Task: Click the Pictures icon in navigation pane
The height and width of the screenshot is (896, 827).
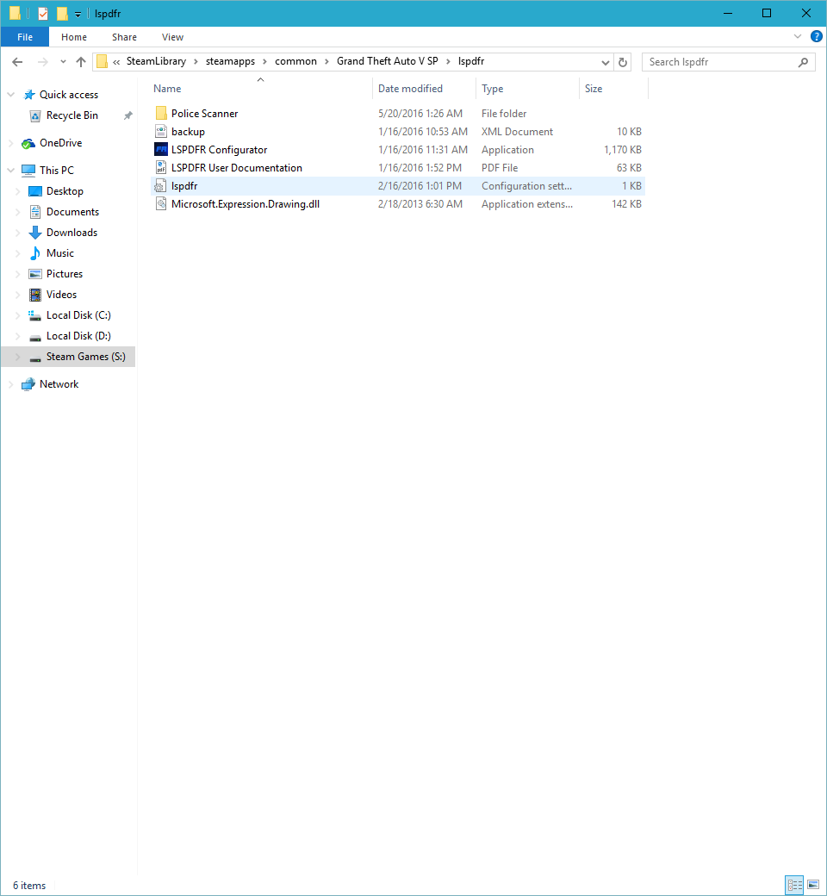Action: tap(34, 274)
